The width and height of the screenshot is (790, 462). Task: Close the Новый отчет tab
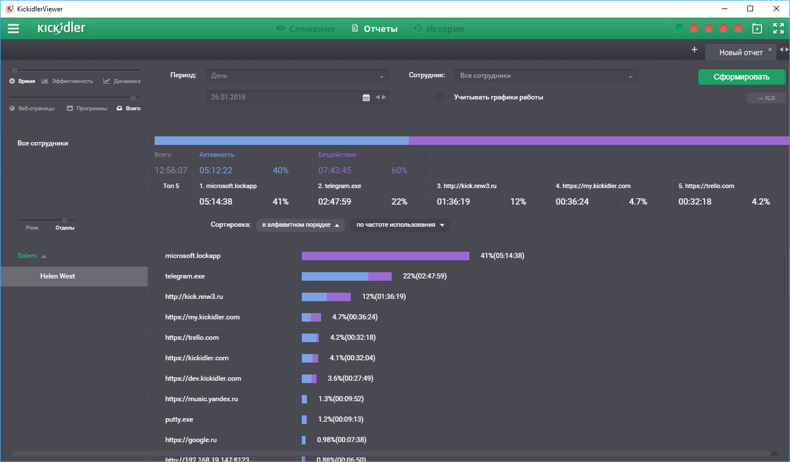coord(770,49)
